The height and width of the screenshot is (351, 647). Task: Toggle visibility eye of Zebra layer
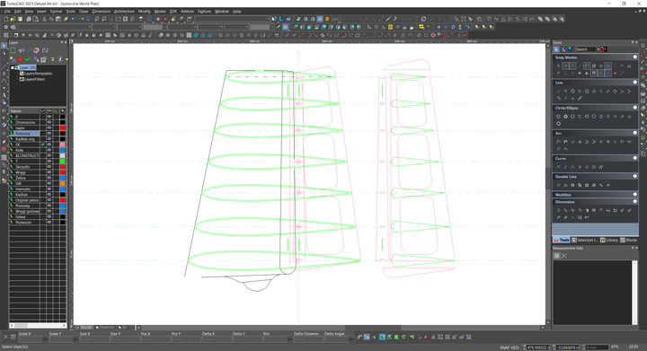click(49, 178)
